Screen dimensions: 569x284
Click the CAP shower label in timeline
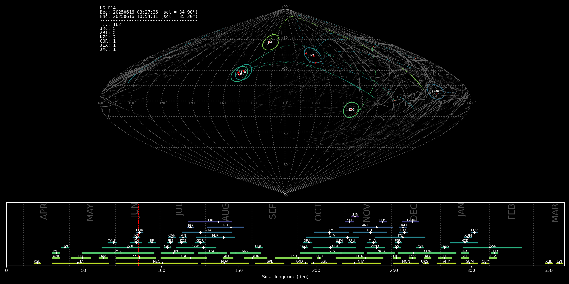196,246
